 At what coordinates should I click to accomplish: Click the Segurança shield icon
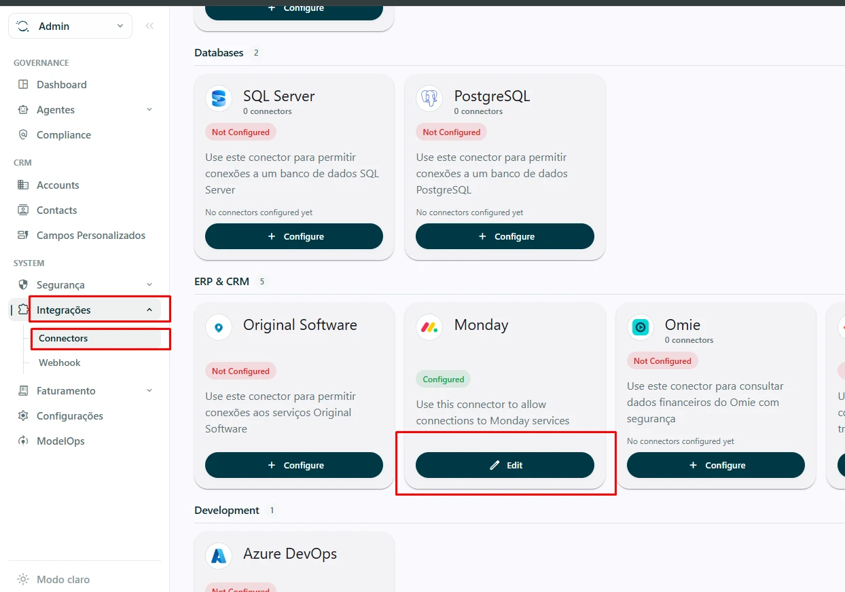pos(23,285)
